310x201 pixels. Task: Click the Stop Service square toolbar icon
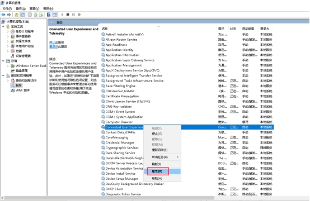click(68, 15)
